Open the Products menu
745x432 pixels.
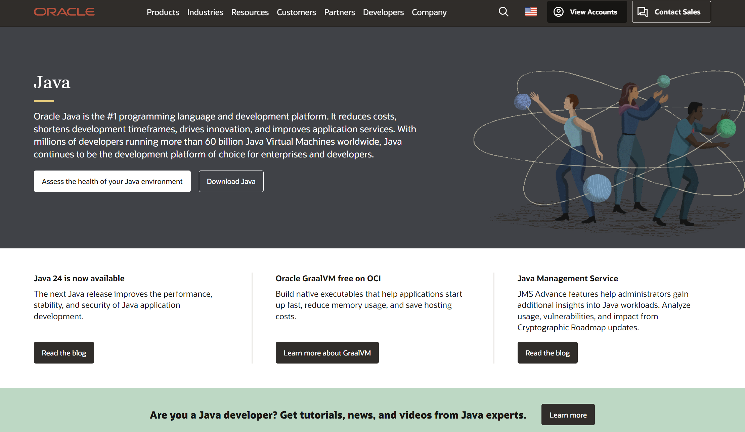click(x=163, y=12)
